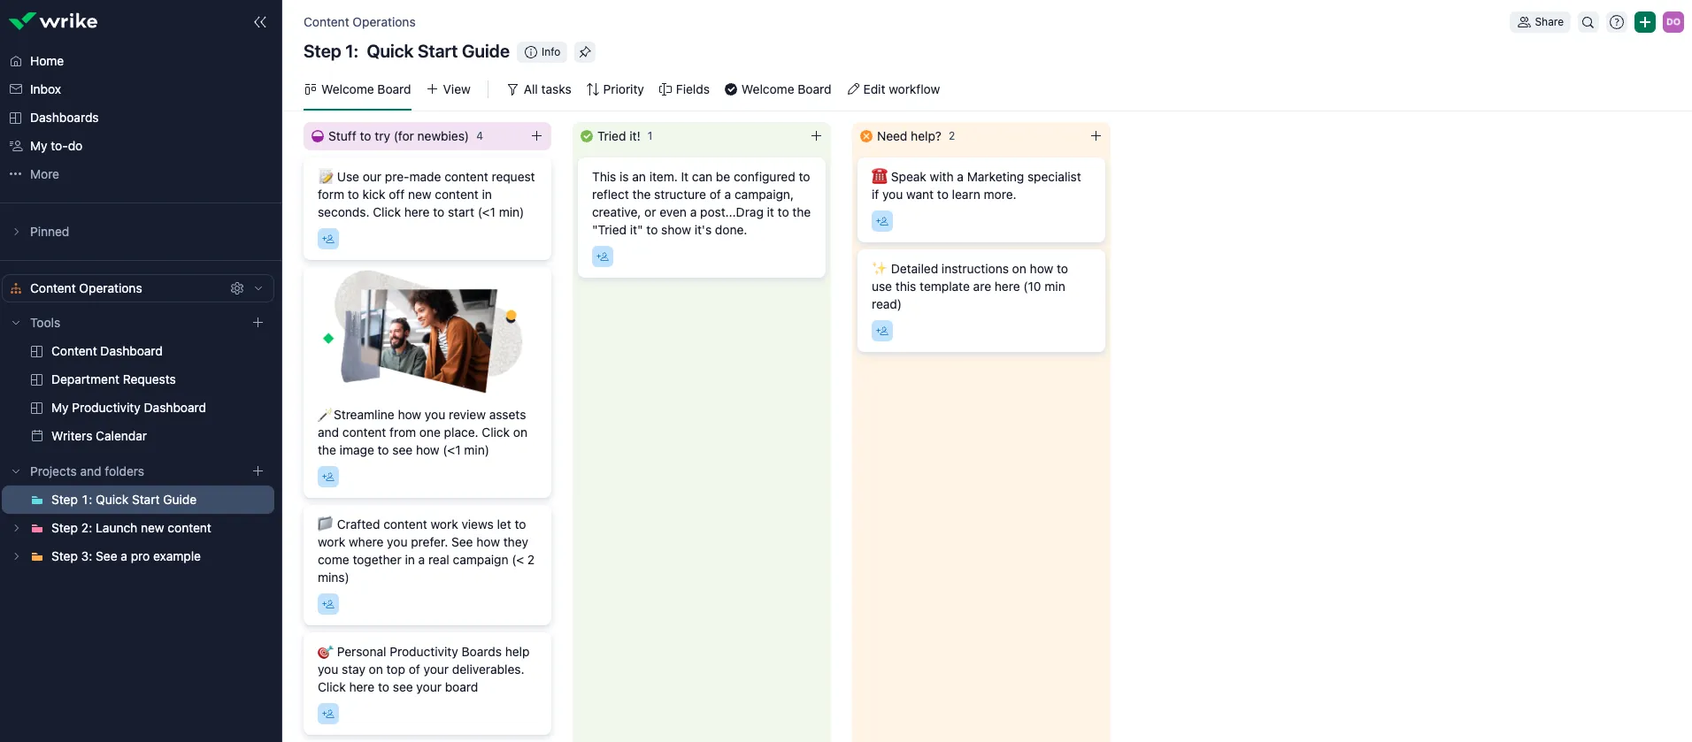The height and width of the screenshot is (742, 1692).
Task: Open Content Dashboard tool
Action: pyautogui.click(x=107, y=351)
